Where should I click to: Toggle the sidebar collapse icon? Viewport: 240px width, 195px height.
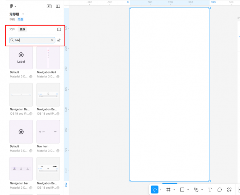[x=58, y=6]
